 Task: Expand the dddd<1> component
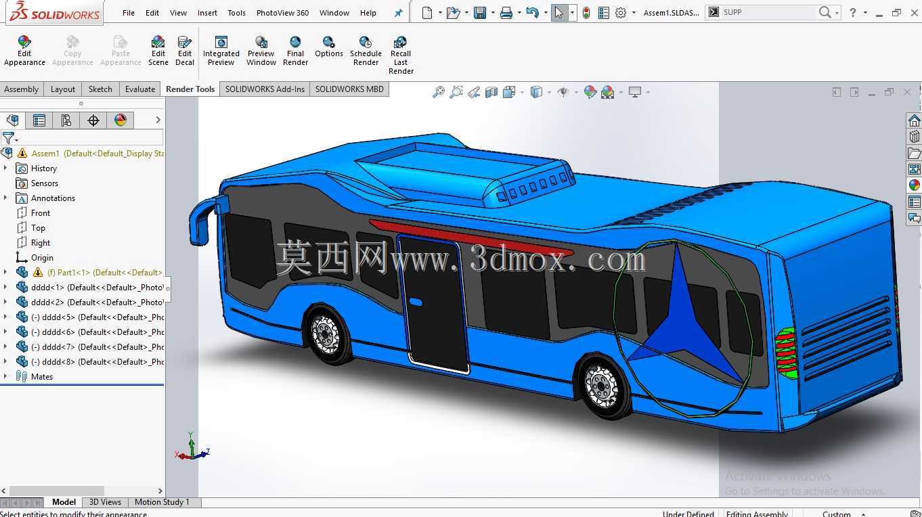5,287
